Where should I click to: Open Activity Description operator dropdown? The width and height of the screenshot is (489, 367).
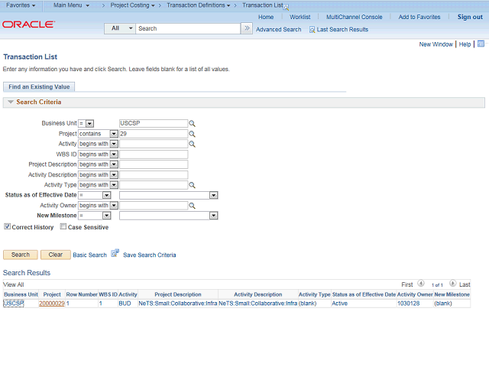(x=114, y=175)
